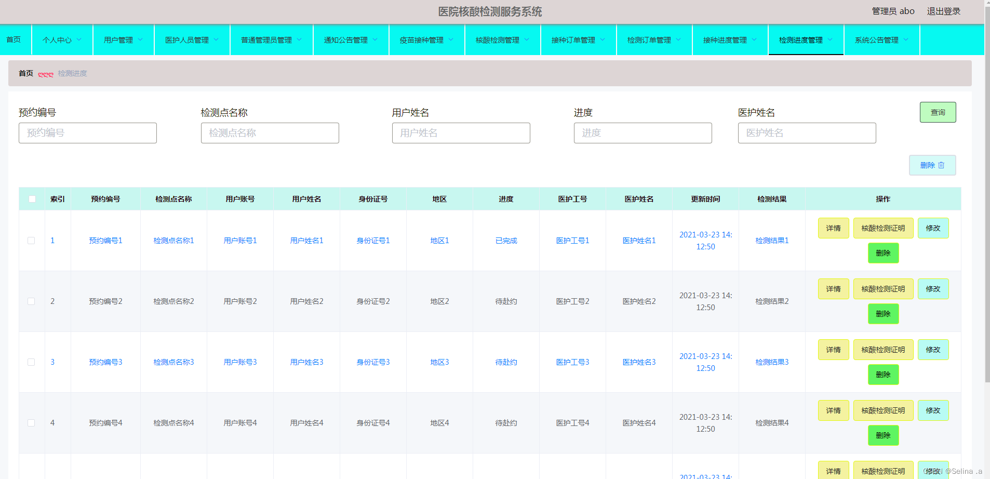
Task: Click the 预约编号 search input field
Action: coord(87,133)
